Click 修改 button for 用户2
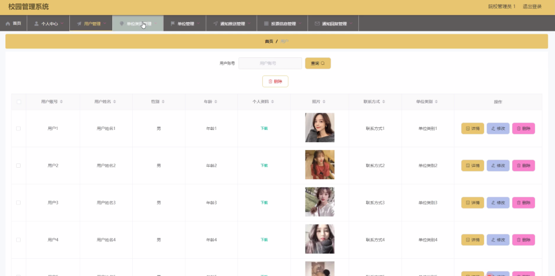The image size is (555, 276). (x=498, y=166)
